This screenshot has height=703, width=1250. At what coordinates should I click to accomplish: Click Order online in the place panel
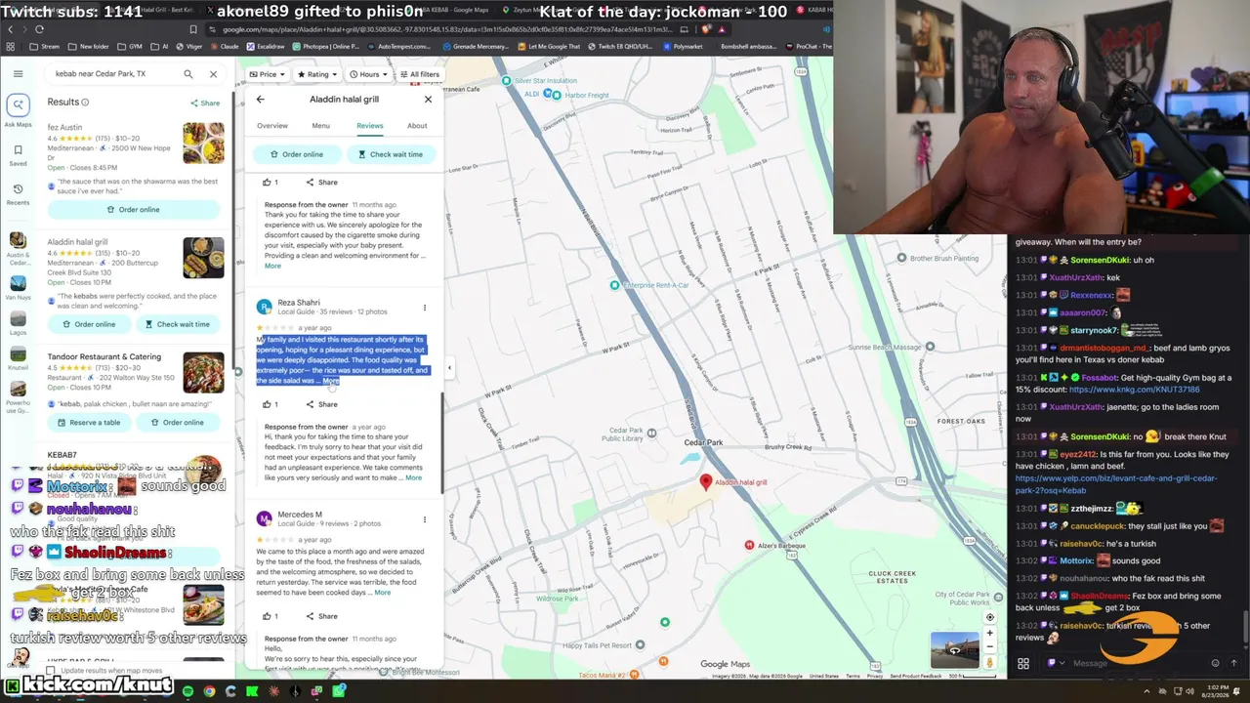tap(297, 154)
